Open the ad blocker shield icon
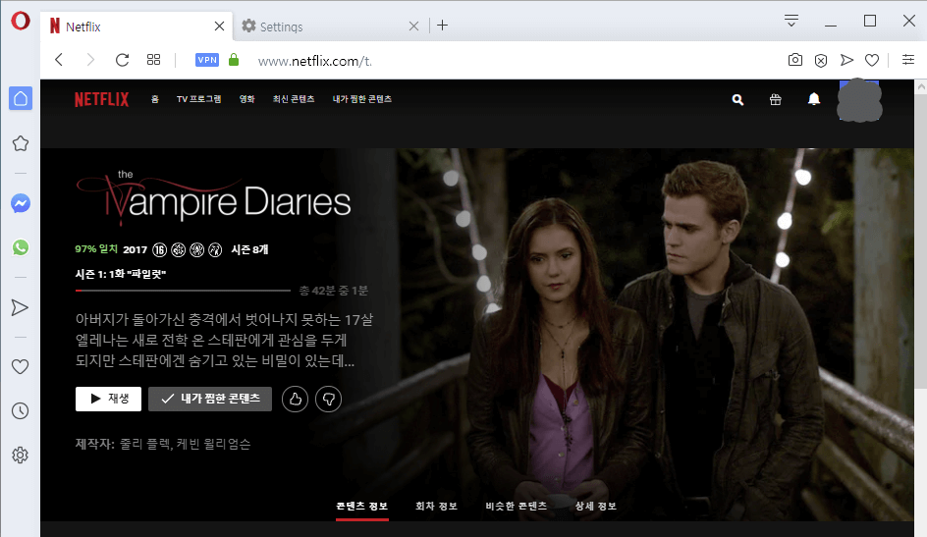 [821, 60]
